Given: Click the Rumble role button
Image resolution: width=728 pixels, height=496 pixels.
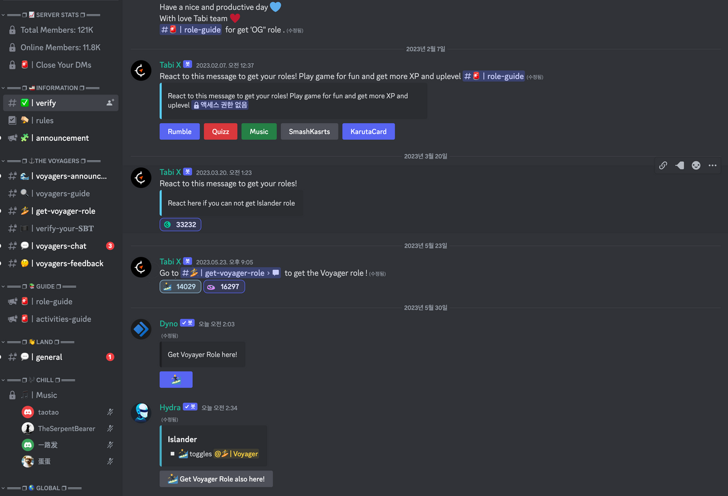Looking at the screenshot, I should tap(180, 131).
